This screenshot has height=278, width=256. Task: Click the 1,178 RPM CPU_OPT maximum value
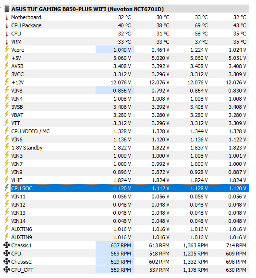pos(195,270)
